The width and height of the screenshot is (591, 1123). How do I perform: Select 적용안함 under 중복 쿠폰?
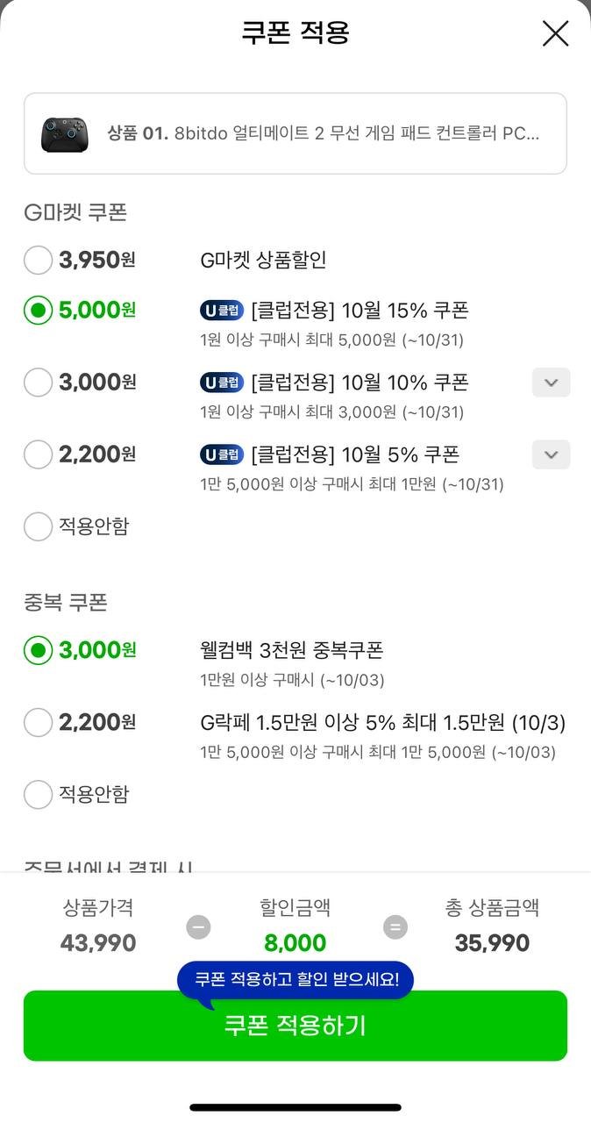39,795
